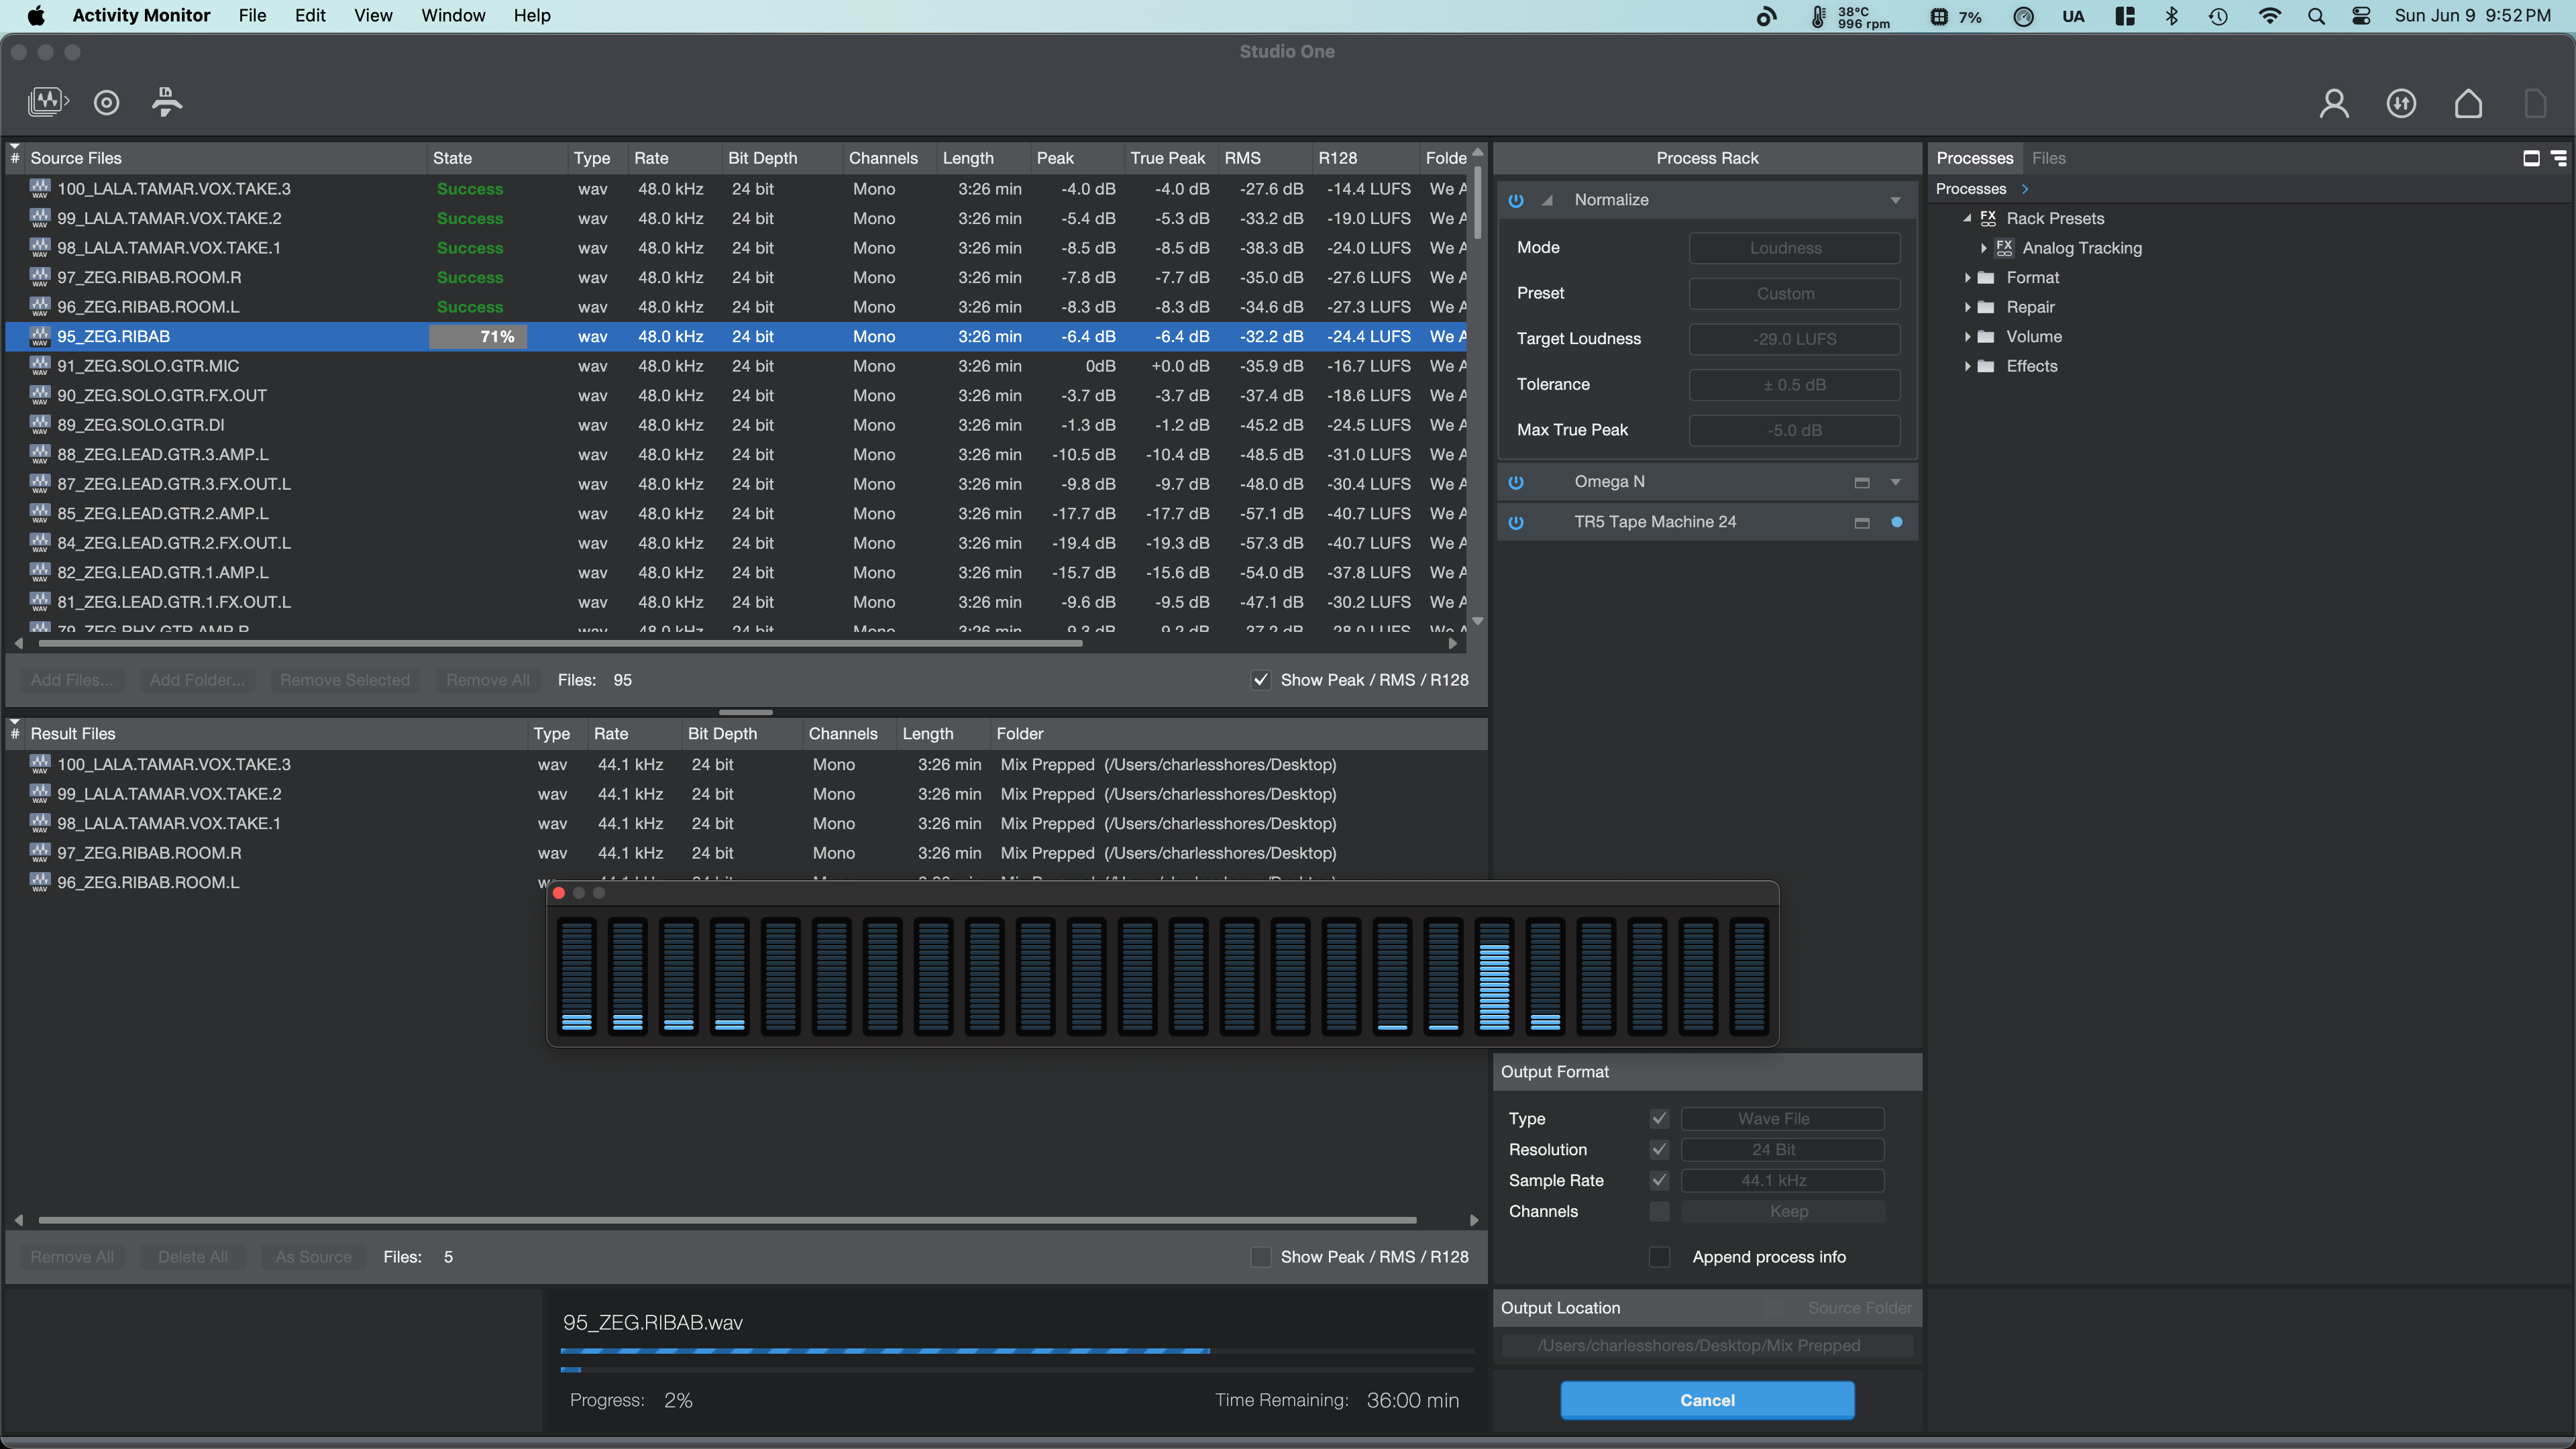Toggle Normalize process power button

(1516, 200)
